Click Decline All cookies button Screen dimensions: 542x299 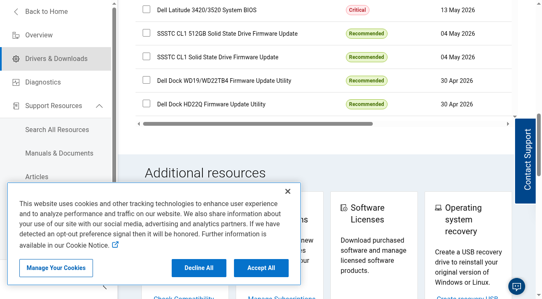coord(199,268)
